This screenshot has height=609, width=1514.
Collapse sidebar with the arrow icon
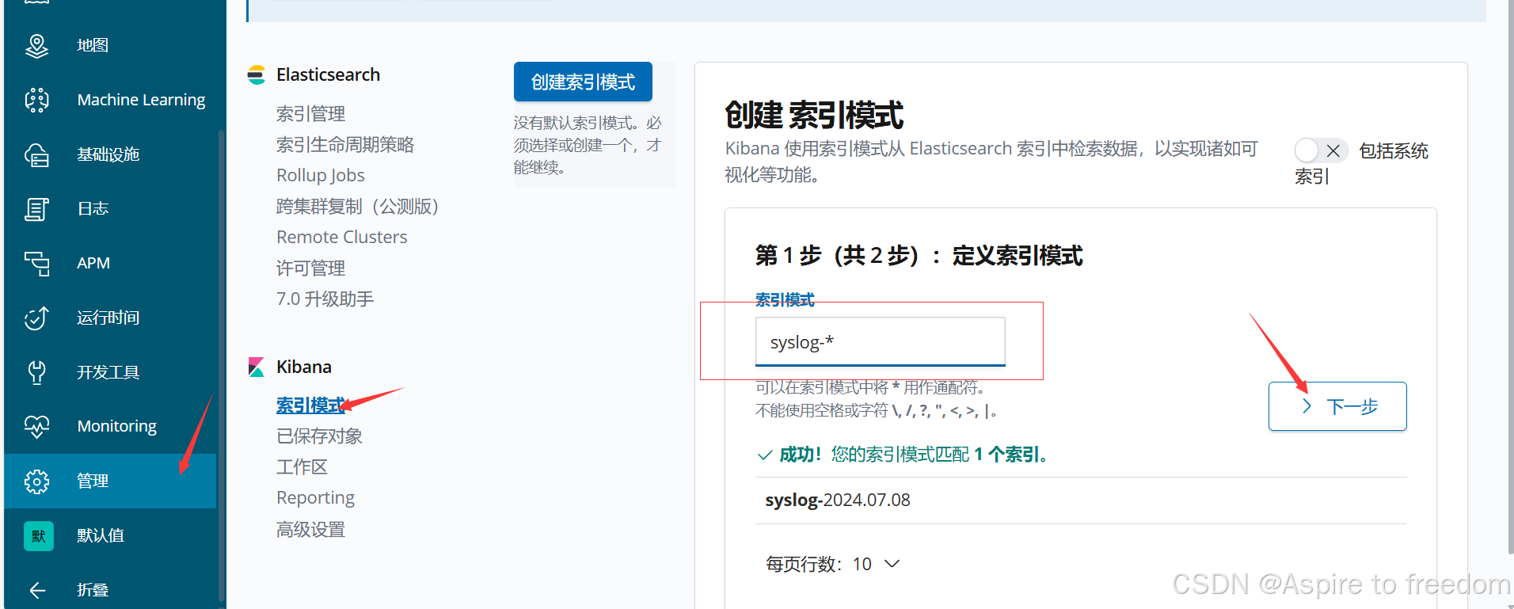(36, 590)
